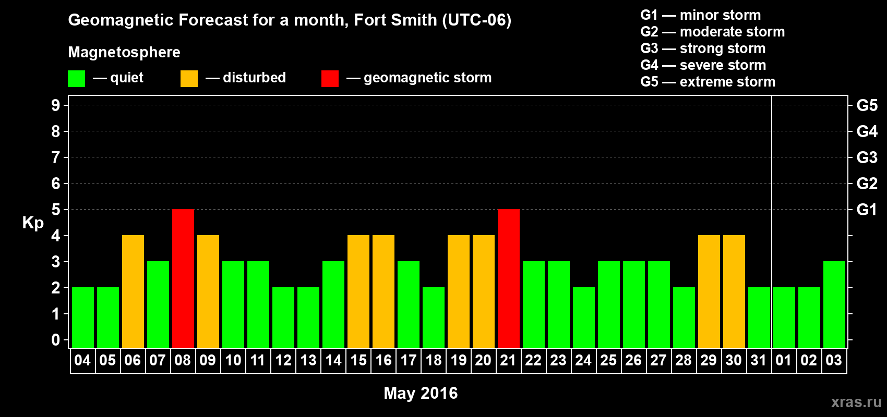Select the date label 17
The image size is (887, 417).
(408, 361)
